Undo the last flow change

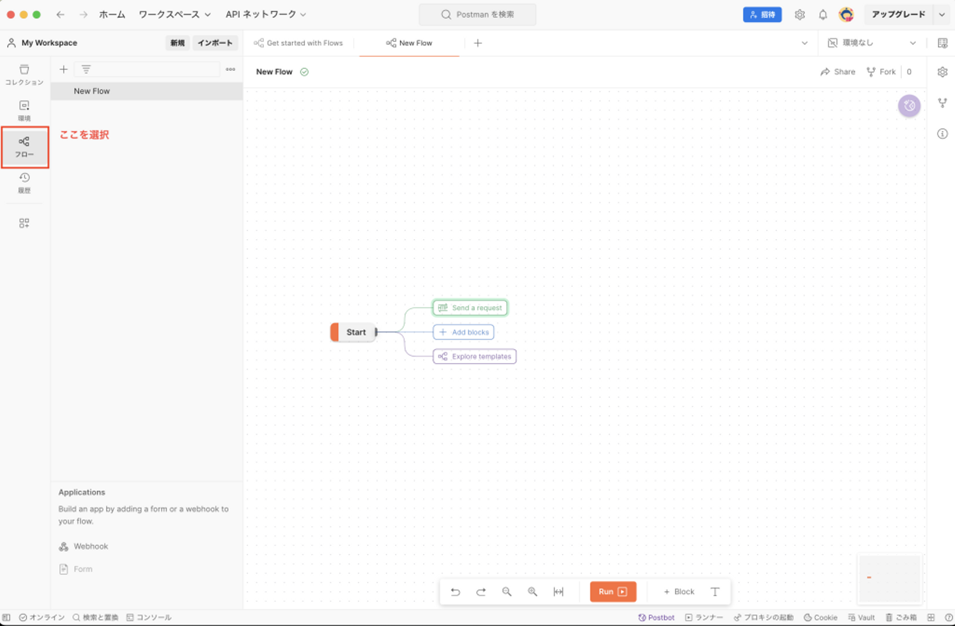(456, 592)
